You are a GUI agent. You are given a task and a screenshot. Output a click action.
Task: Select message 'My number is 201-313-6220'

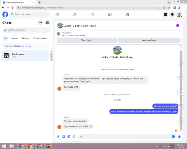tap(78, 127)
